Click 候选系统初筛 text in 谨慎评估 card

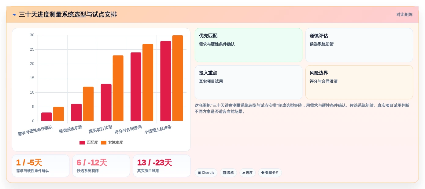coord(322,44)
